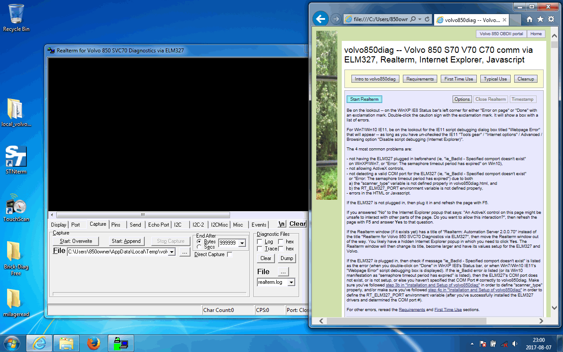The height and width of the screenshot is (352, 563).
Task: Follow the step 3b installation link
Action: [432, 285]
